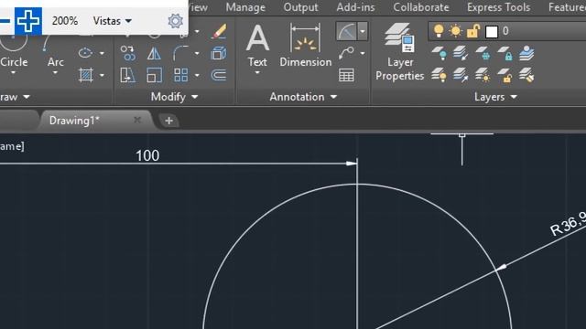Open the dimension type dropdown arrow
Viewport: 586px width, 329px height.
pos(363,31)
